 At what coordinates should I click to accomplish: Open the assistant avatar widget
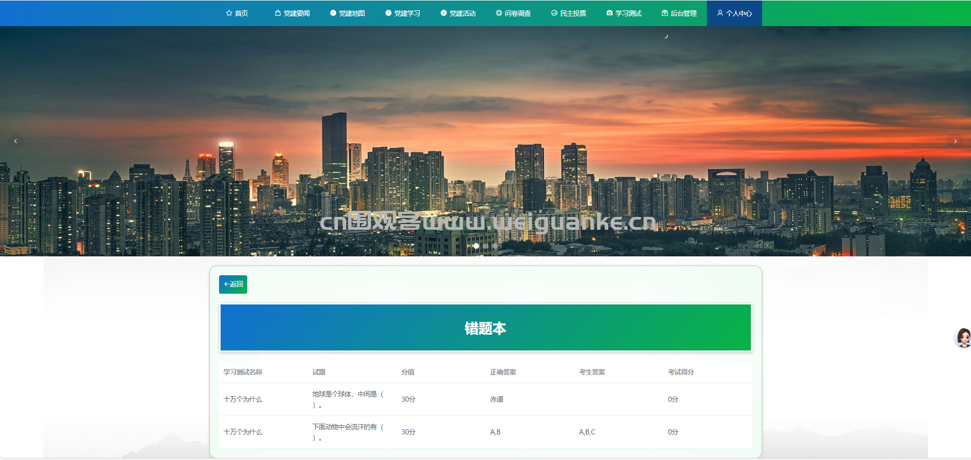click(963, 338)
